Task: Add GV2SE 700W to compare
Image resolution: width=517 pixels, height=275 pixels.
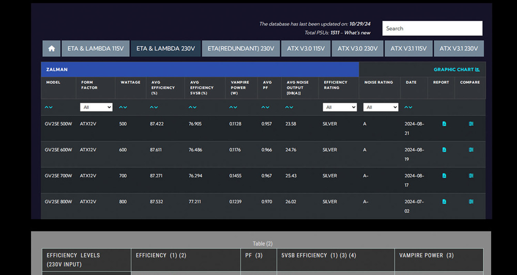Action: tap(471, 176)
